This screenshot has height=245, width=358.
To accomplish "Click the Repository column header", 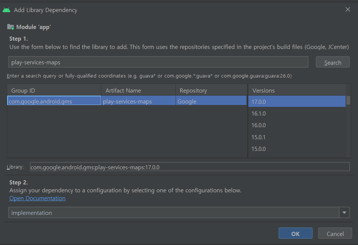I will point(211,90).
